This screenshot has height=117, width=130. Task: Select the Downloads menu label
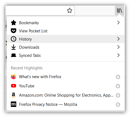pyautogui.click(x=29, y=47)
